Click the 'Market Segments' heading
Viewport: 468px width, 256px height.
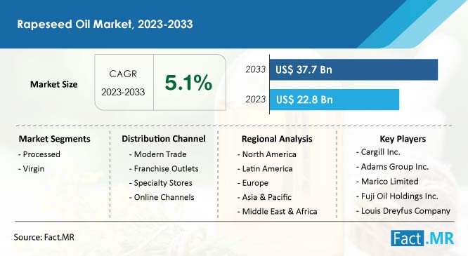tap(54, 139)
